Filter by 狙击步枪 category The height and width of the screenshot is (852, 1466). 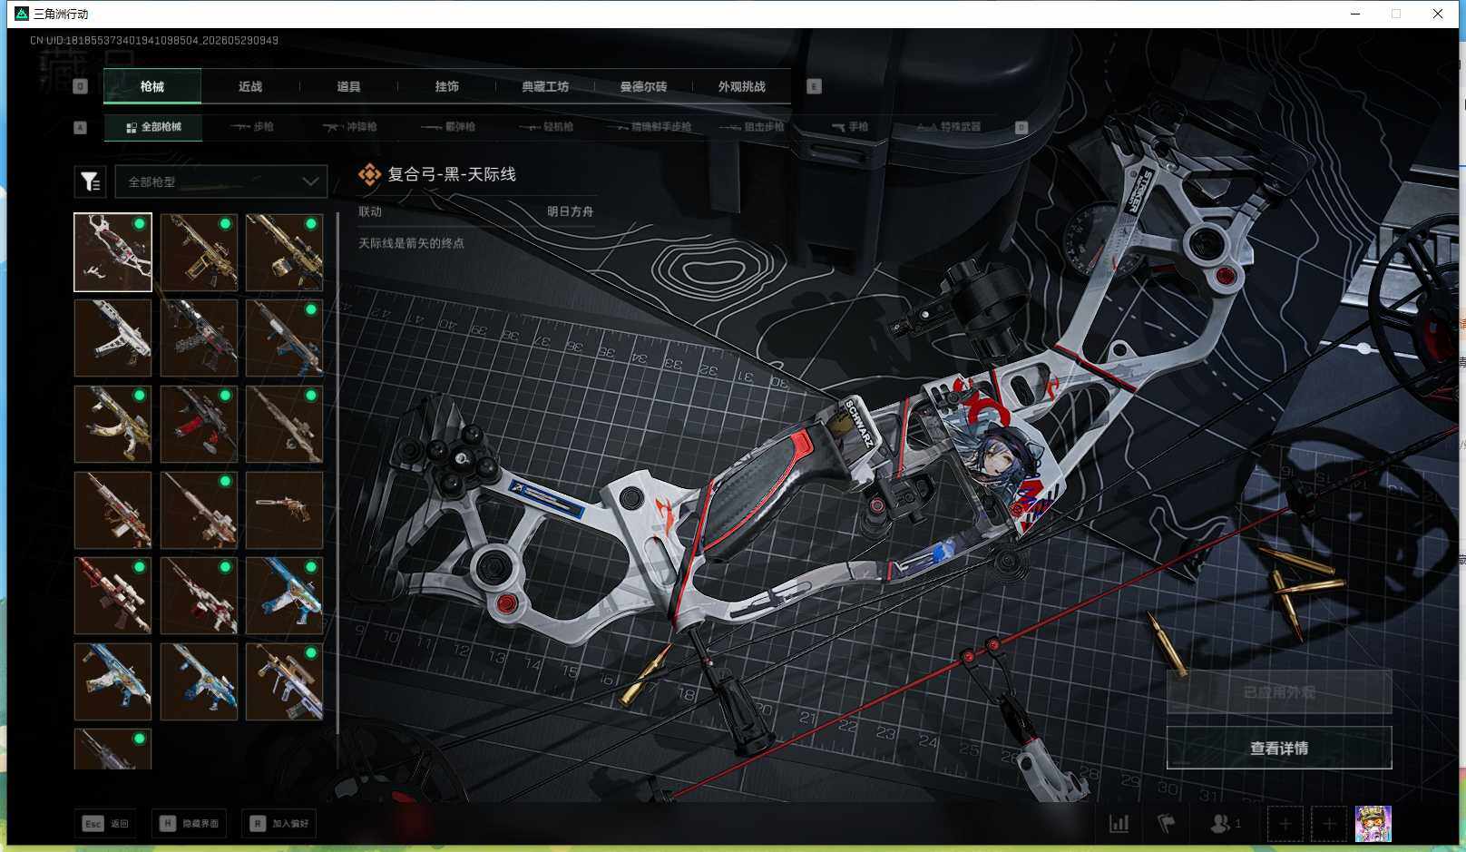click(752, 127)
